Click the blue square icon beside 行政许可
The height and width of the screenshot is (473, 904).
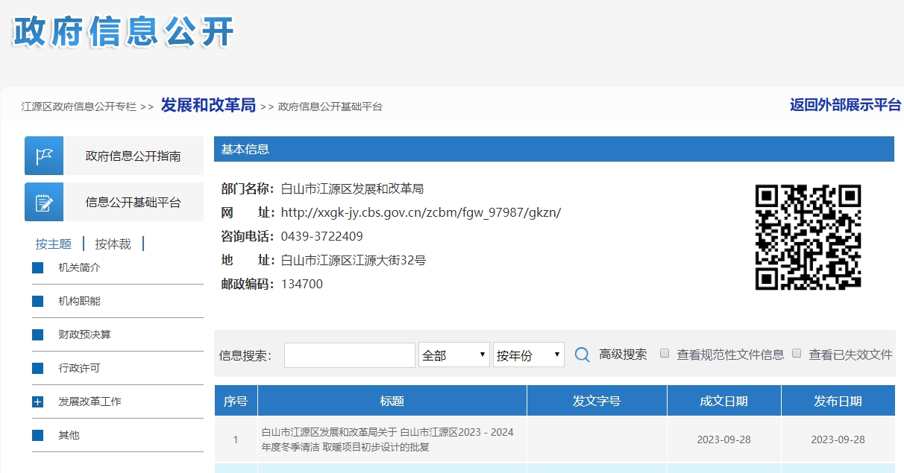(38, 369)
